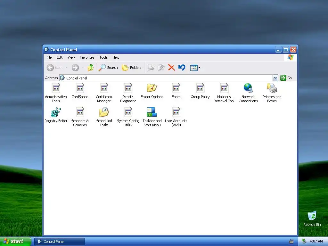328x246 pixels.
Task: Select Malicious Removal Tool icon
Action: pyautogui.click(x=224, y=88)
